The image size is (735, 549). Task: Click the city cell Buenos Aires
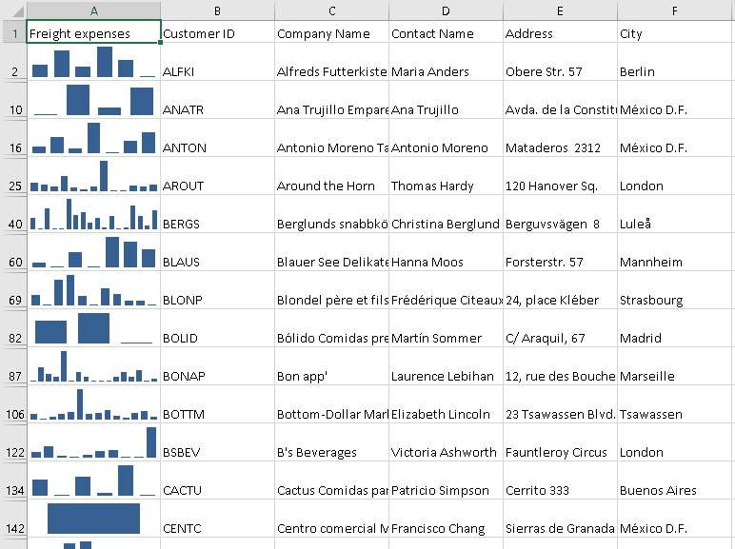pyautogui.click(x=674, y=490)
